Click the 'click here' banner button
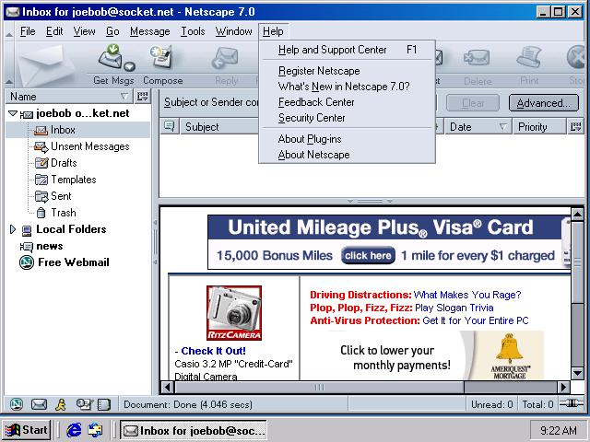The height and width of the screenshot is (442, 590). [368, 256]
